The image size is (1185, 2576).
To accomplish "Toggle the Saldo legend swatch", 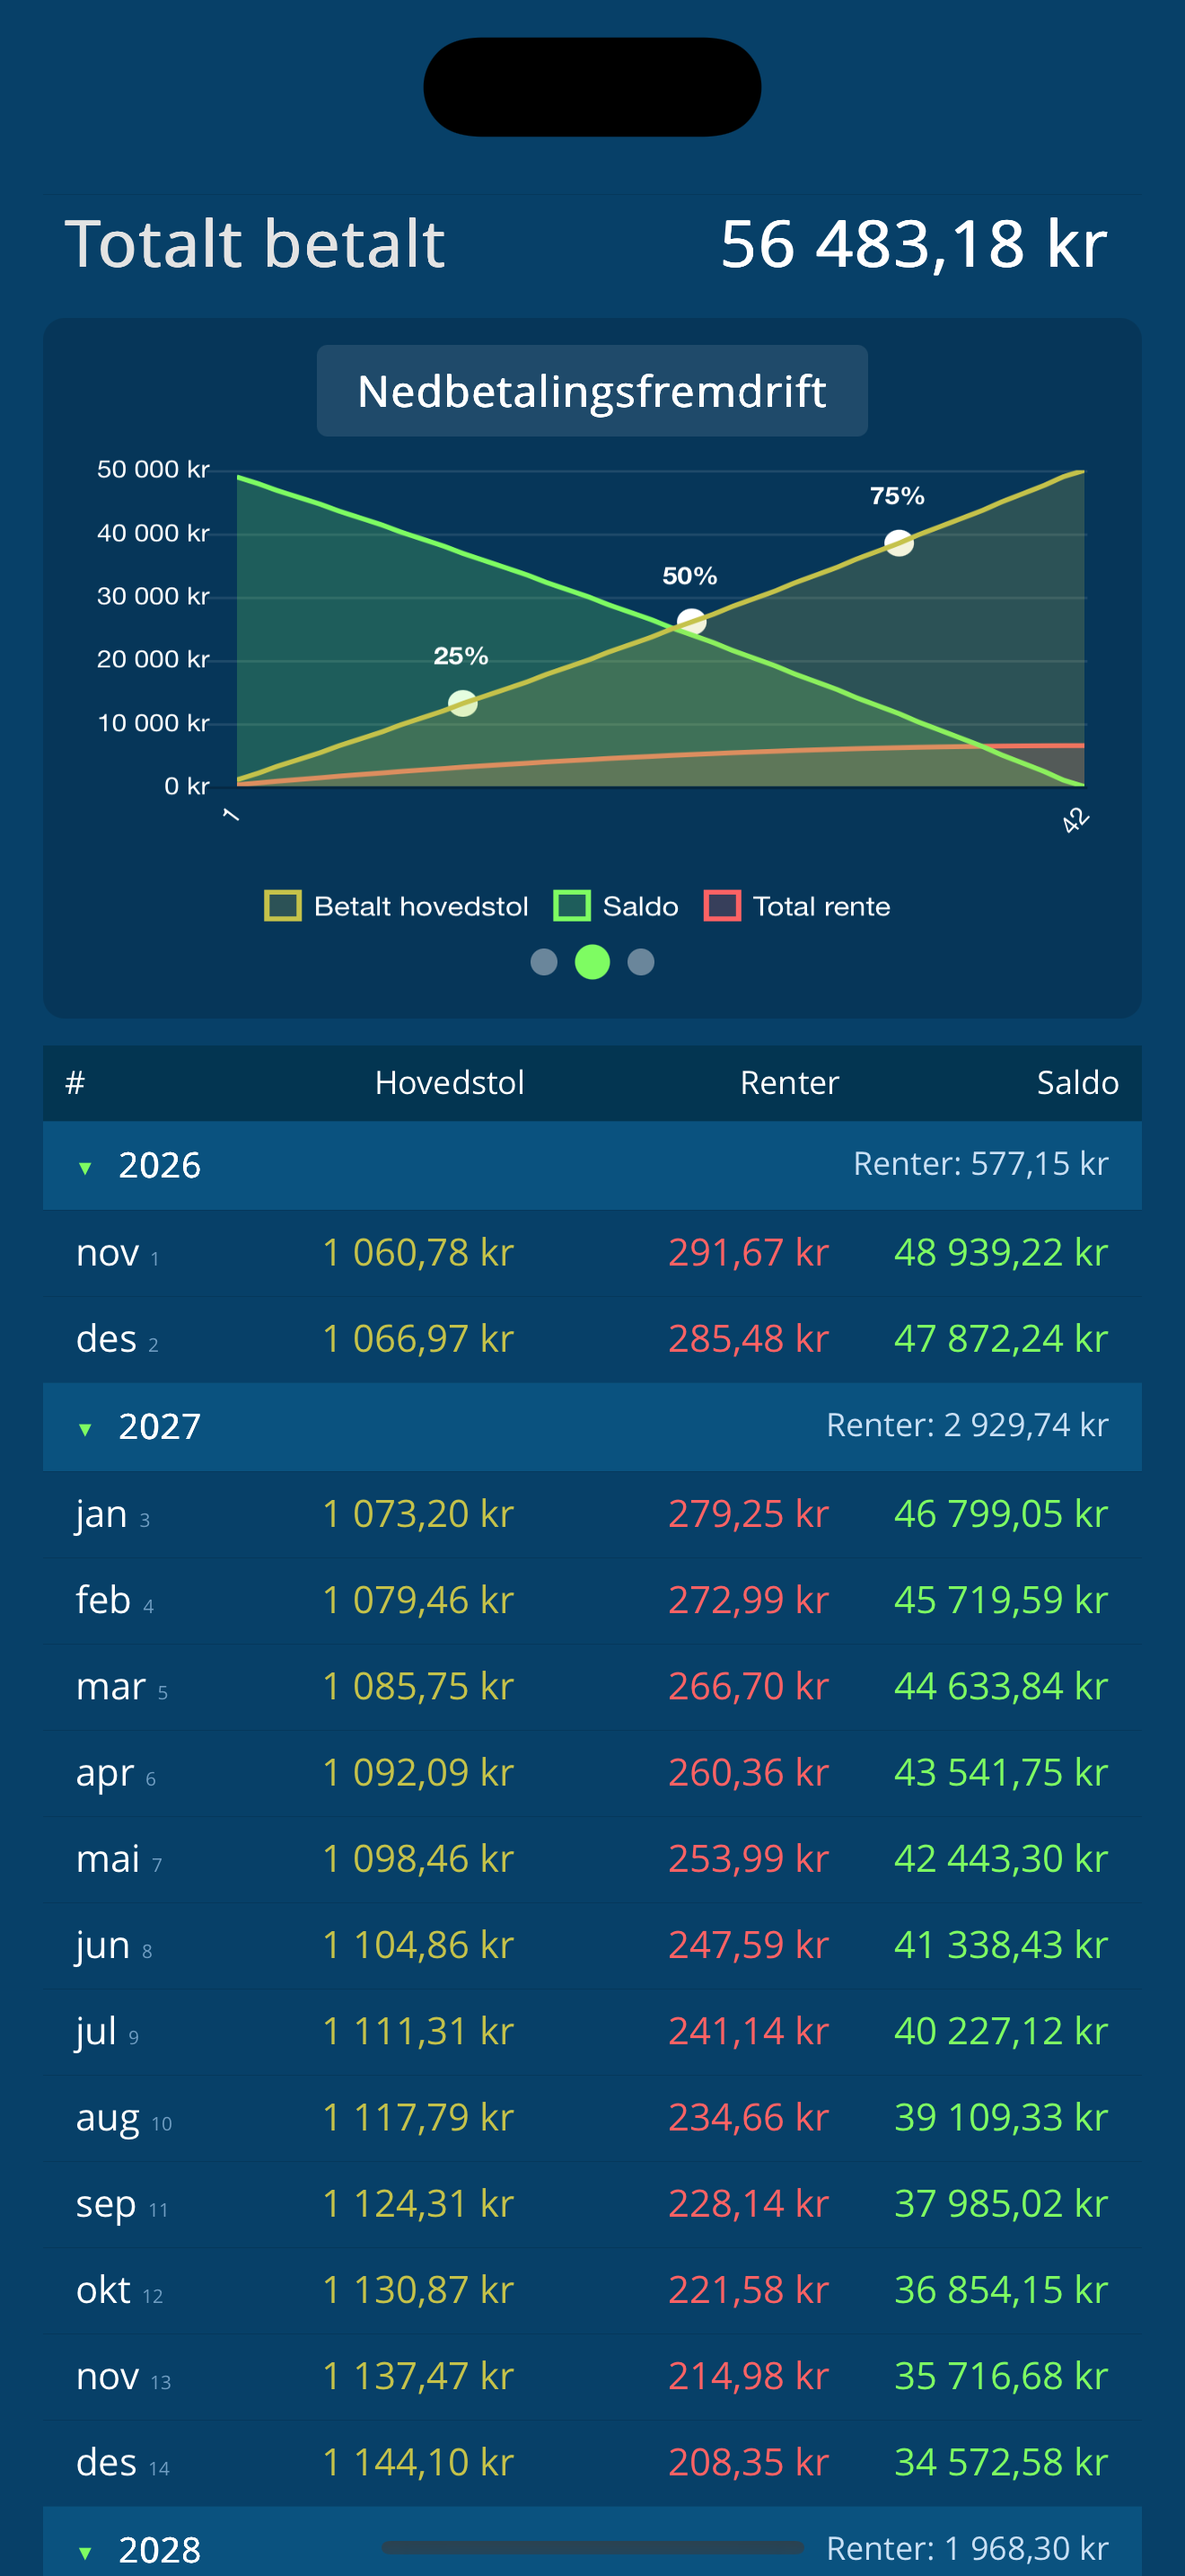I will pyautogui.click(x=572, y=906).
